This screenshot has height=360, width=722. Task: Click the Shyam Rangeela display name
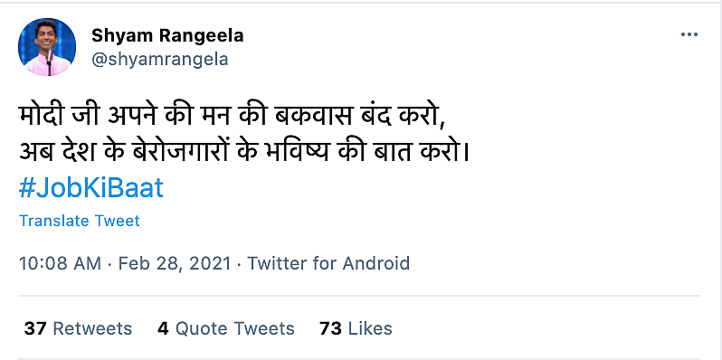(x=167, y=35)
